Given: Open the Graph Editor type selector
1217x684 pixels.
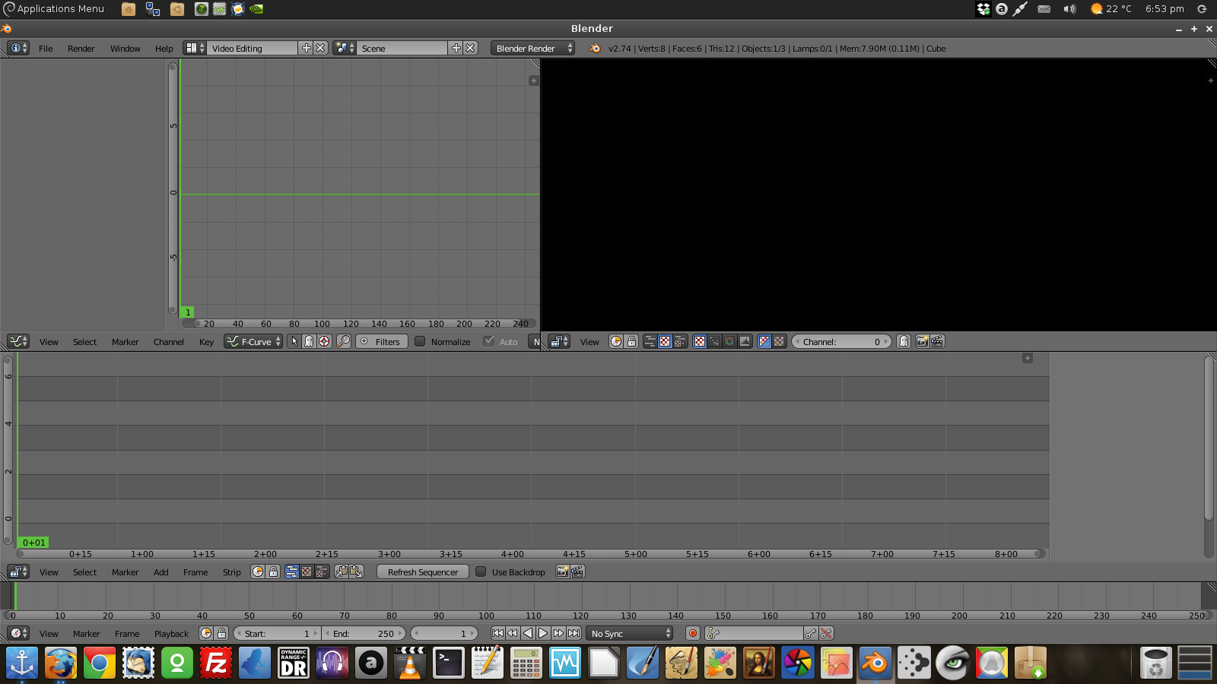Looking at the screenshot, I should [x=18, y=341].
